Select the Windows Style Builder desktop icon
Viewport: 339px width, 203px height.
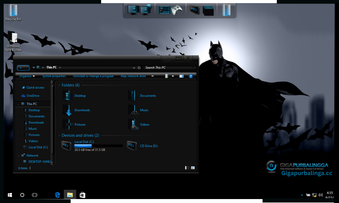[x=13, y=42]
